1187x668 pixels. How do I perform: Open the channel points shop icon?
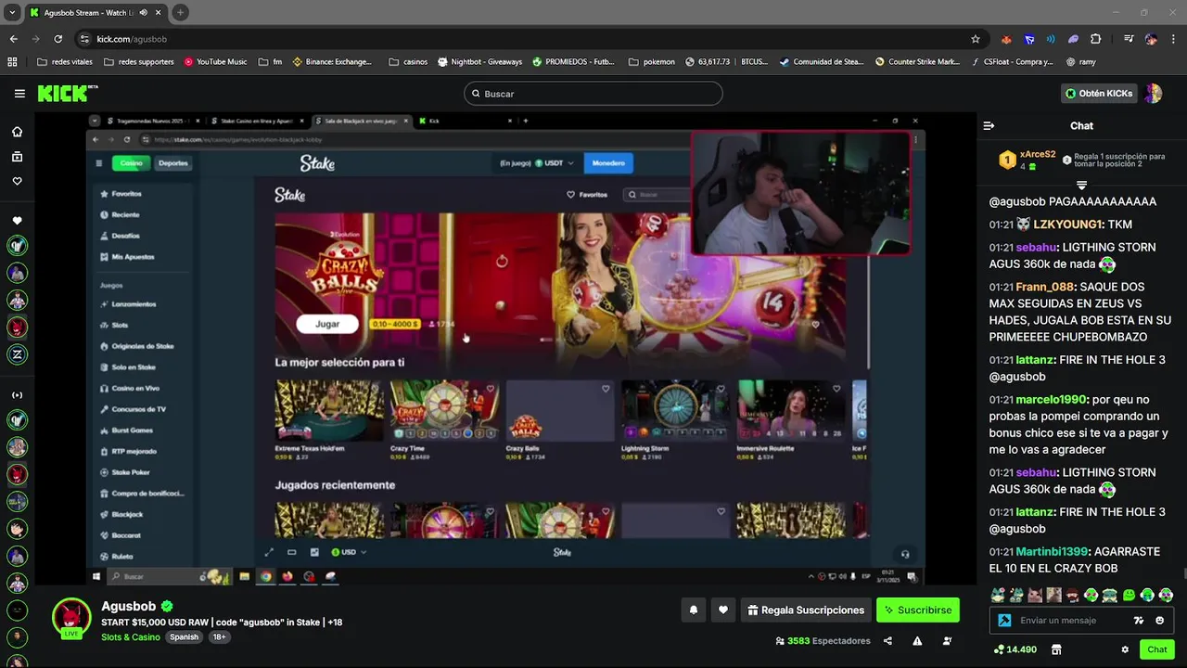click(x=1056, y=649)
